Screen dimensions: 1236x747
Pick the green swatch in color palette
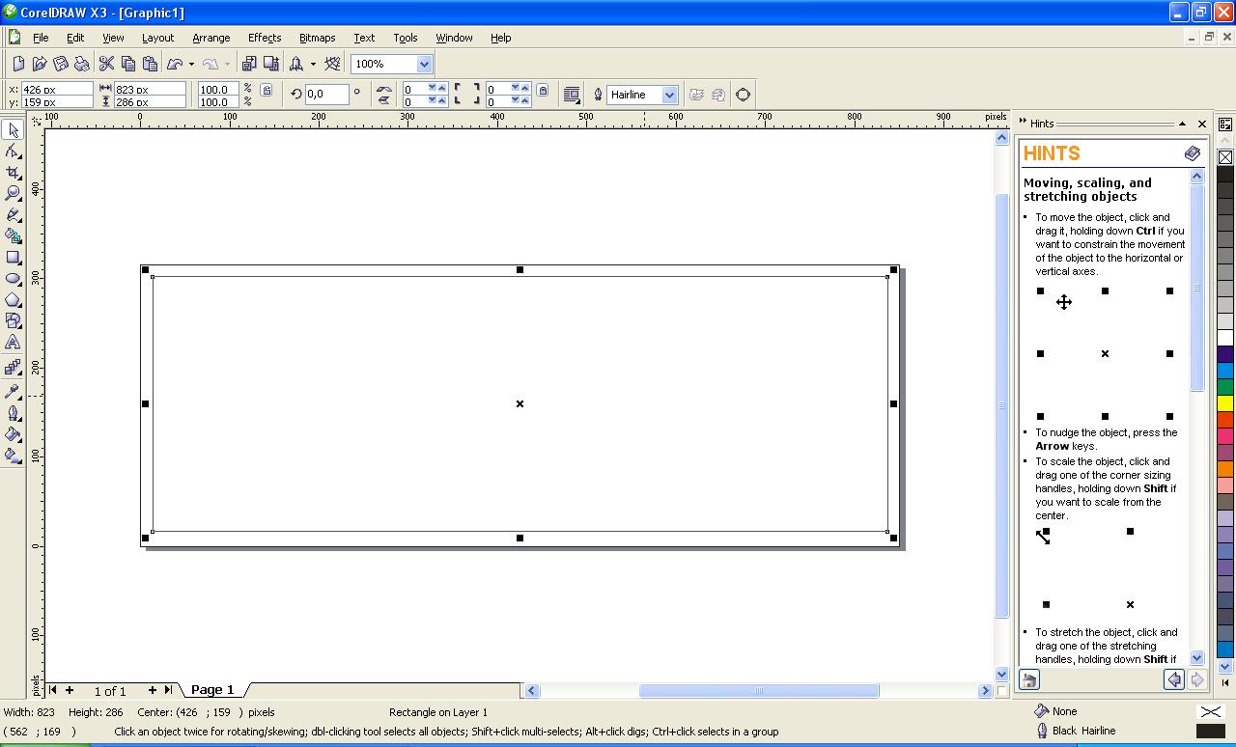click(1225, 387)
